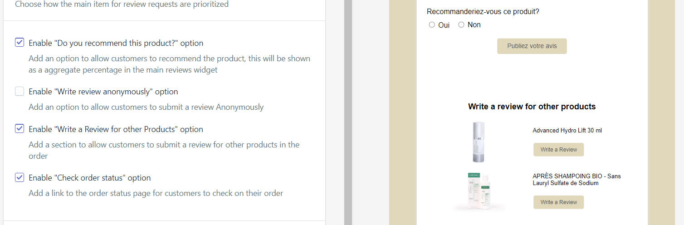Click Write a Review for Après Shampoing Bio
The image size is (684, 225).
click(x=558, y=202)
